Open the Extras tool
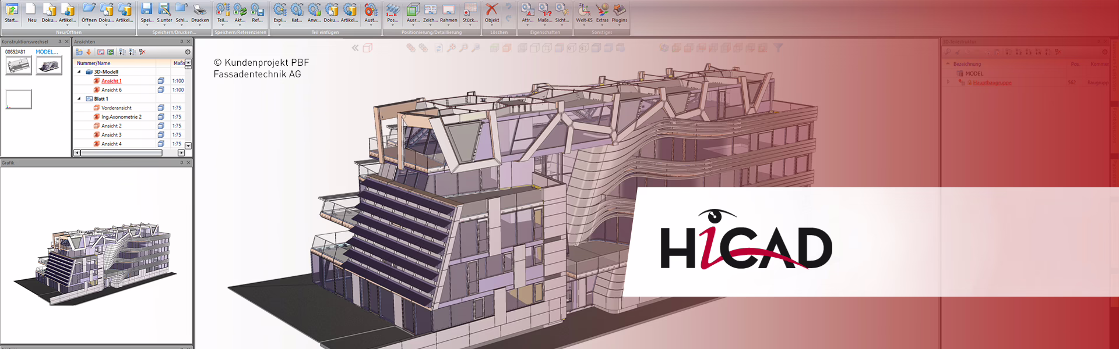 [x=602, y=12]
